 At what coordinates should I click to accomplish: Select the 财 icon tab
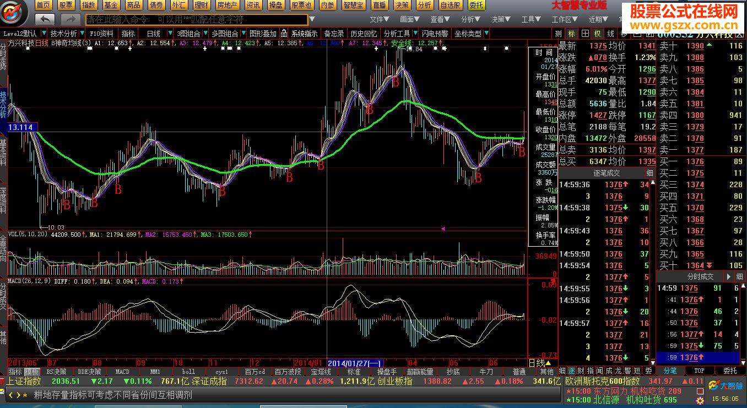point(581,371)
